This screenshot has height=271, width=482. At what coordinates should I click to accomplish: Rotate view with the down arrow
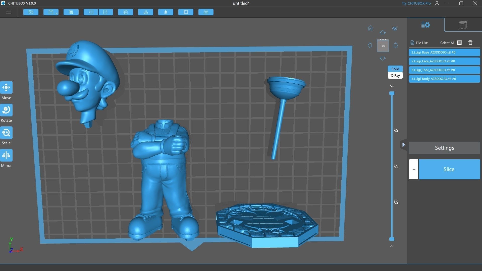383,59
